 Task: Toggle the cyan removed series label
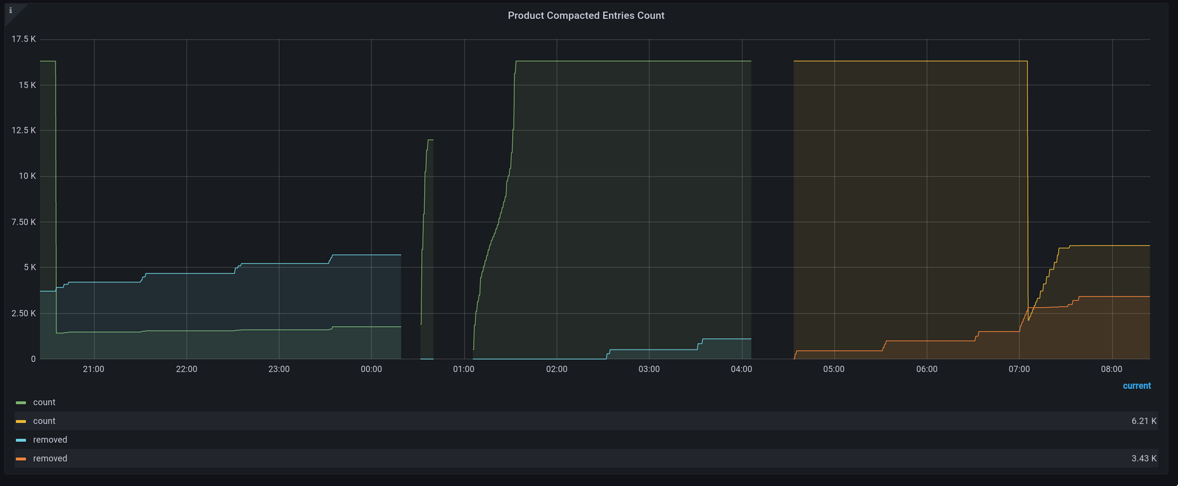point(50,440)
